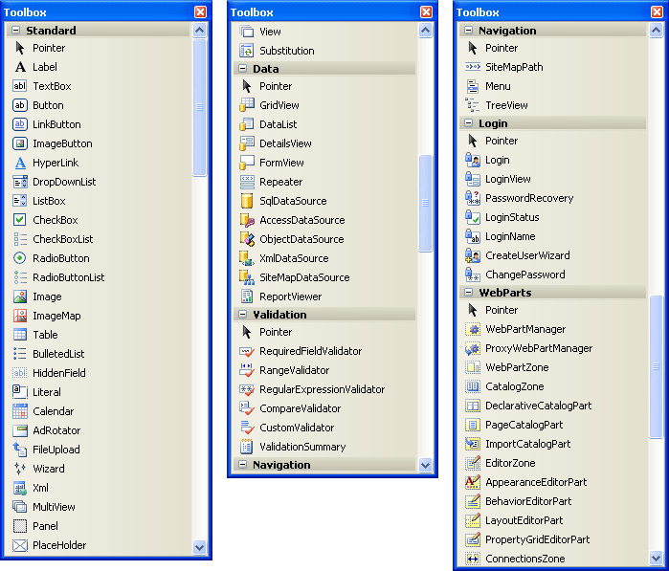
Task: Pick the Calendar control icon
Action: (20, 411)
